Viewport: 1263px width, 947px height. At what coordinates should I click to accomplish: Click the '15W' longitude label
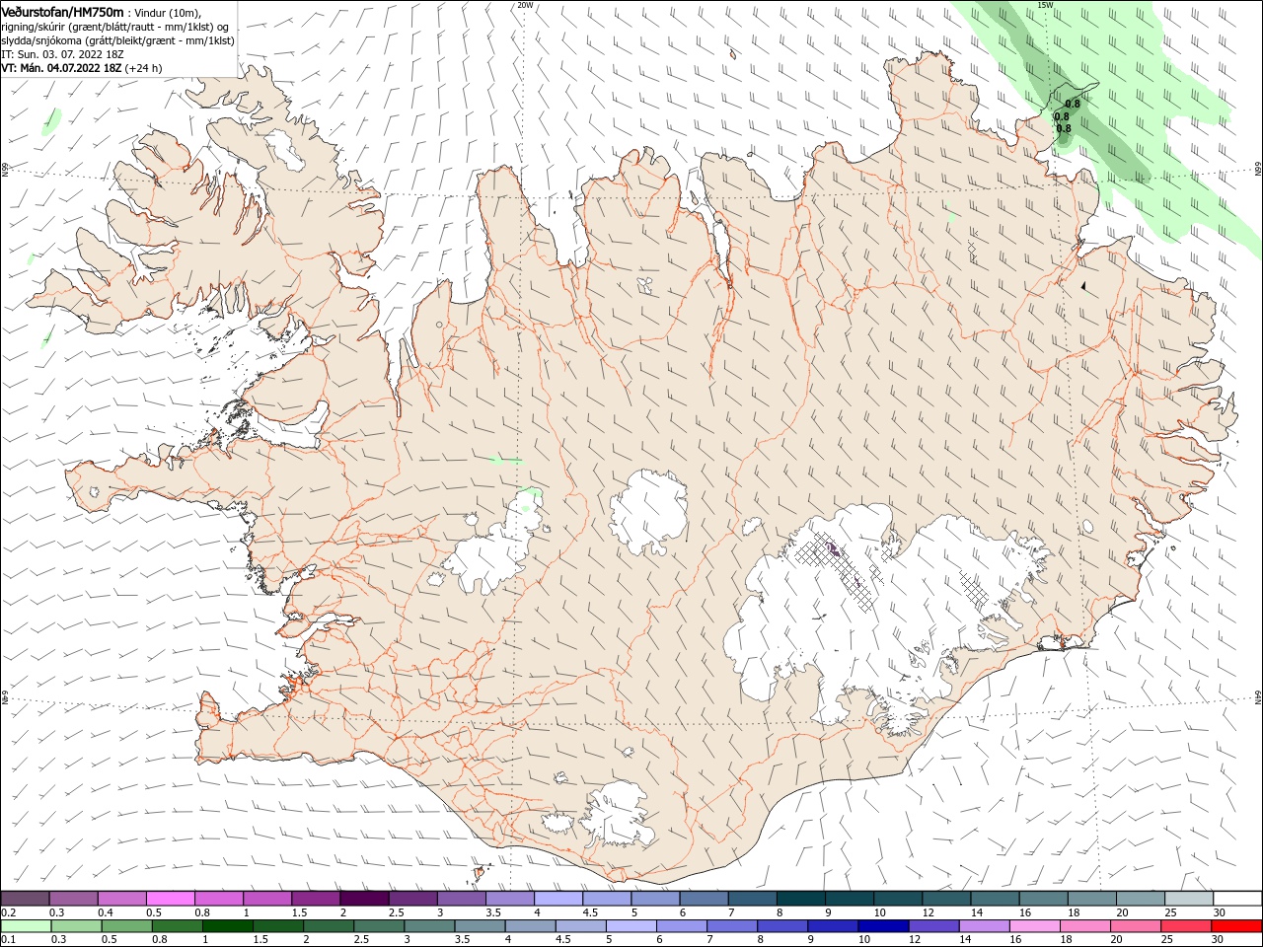1045,5
